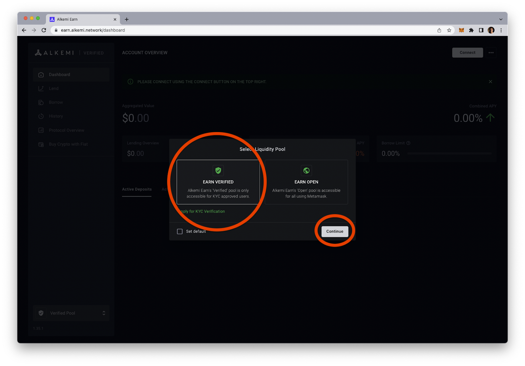Click the share page icon in address bar
Viewport: 525px width, 366px height.
click(x=439, y=30)
